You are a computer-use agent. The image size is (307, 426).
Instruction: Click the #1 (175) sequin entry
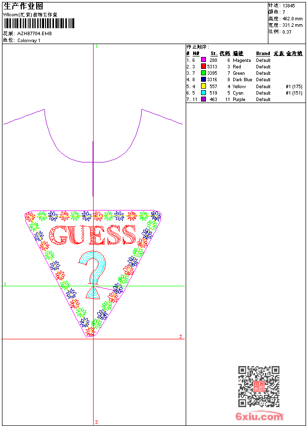pos(294,86)
